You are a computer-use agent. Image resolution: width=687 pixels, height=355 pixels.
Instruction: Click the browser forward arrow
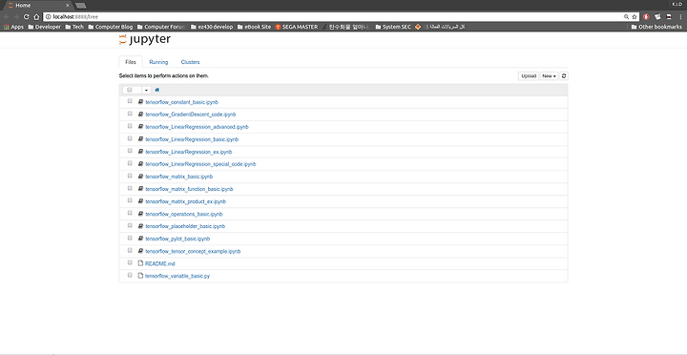pos(16,16)
